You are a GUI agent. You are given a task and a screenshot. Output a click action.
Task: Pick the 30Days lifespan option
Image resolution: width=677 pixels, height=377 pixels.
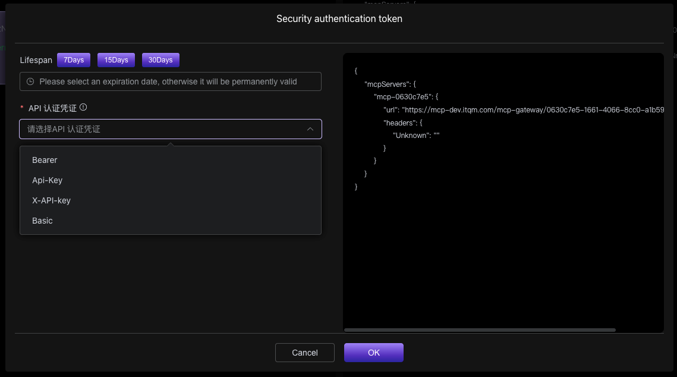point(160,60)
